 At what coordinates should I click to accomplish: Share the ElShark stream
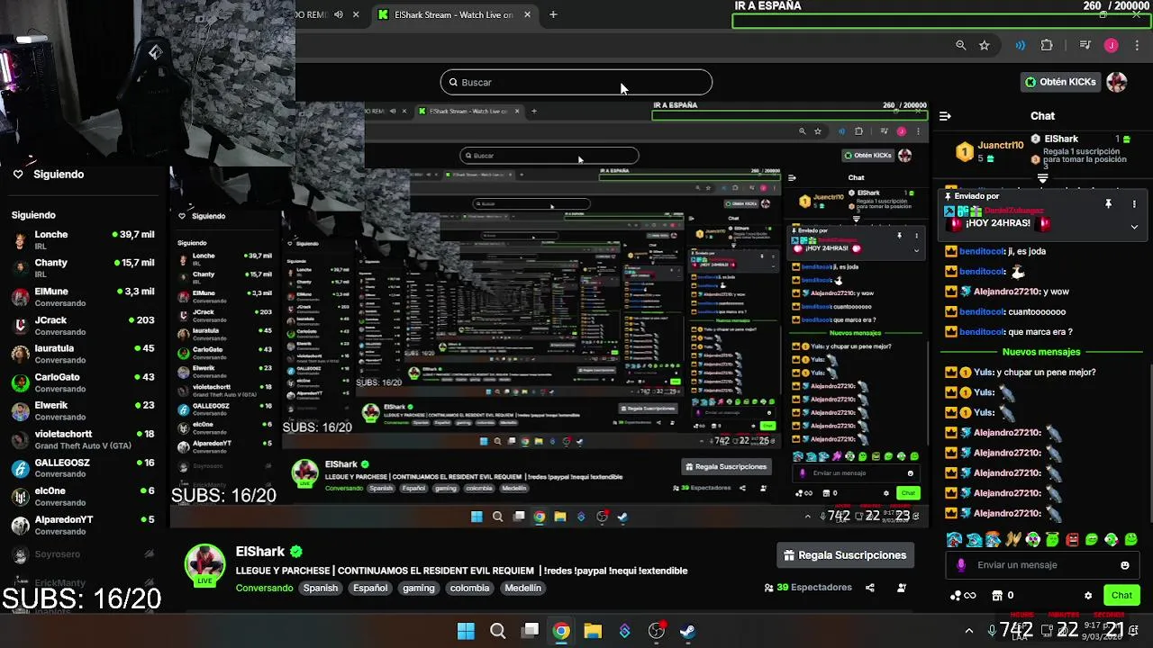pos(870,588)
